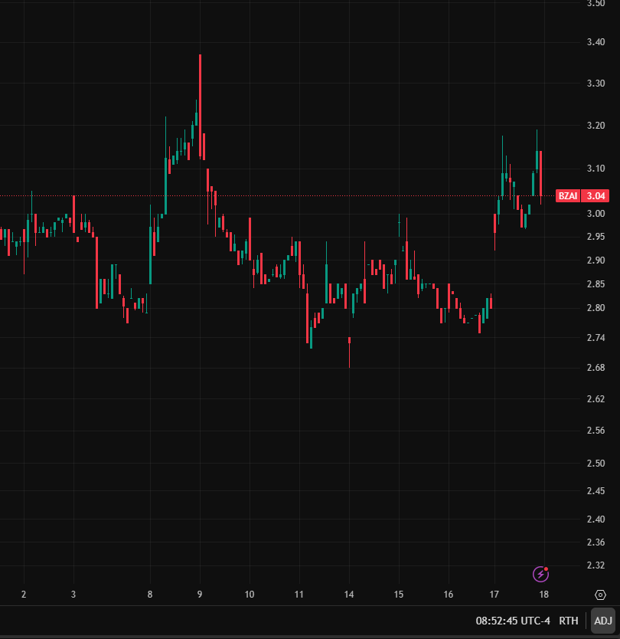Viewport: 620px width, 639px height.
Task: Click the 3.10 price axis label
Action: point(596,169)
